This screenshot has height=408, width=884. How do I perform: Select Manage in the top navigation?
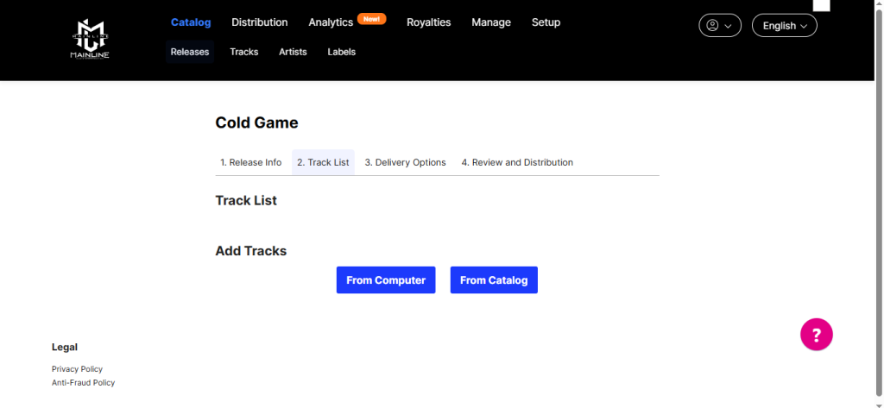click(491, 22)
